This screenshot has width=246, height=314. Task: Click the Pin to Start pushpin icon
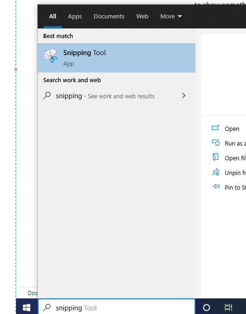[x=216, y=186]
